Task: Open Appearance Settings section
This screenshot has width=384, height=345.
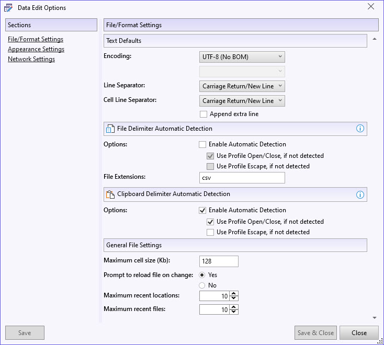Action: coord(36,49)
